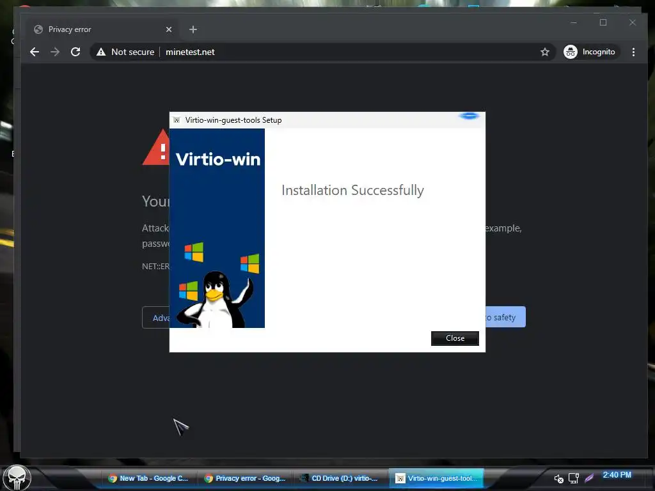Reload the minetest.net page
Viewport: 655px width, 491px height.
coord(75,52)
